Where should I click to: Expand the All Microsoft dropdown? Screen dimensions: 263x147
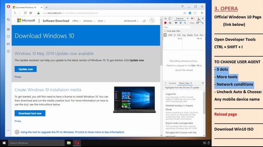tap(131, 21)
